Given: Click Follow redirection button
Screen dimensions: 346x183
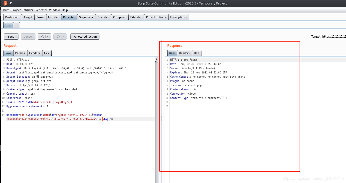Looking at the screenshot, I should (85, 36).
